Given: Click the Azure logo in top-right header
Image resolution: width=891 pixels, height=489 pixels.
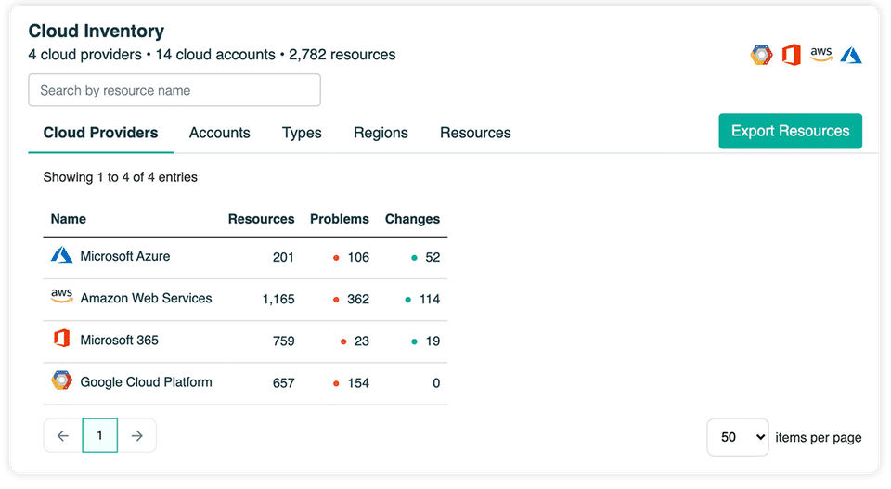Looking at the screenshot, I should [851, 55].
